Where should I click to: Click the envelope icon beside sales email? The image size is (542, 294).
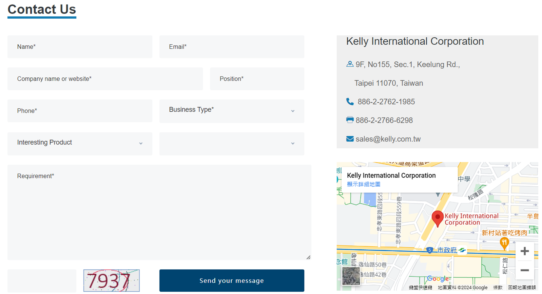pos(350,139)
